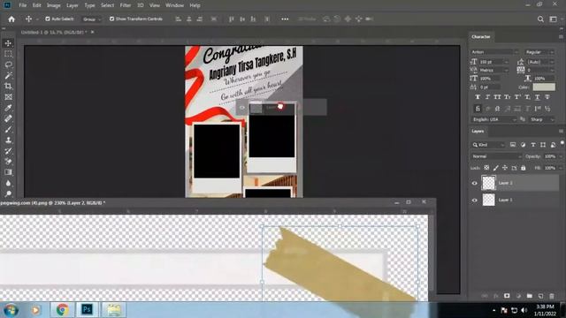The height and width of the screenshot is (318, 566).
Task: Select the History Brush tool
Action: click(8, 151)
